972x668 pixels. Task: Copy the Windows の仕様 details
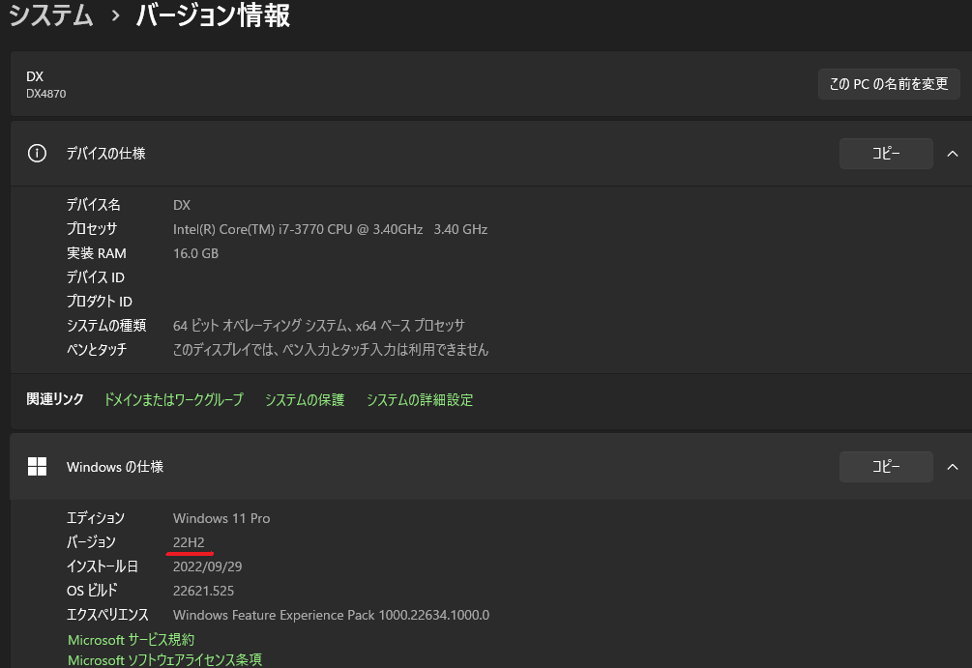coord(886,467)
